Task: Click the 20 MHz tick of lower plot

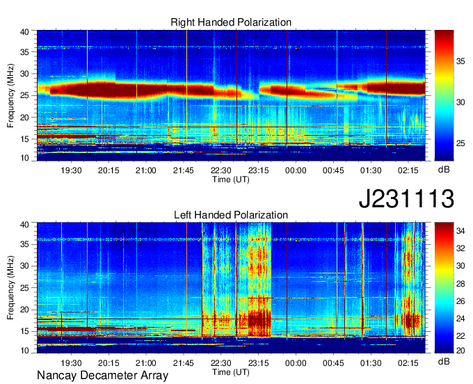Action: 24,310
